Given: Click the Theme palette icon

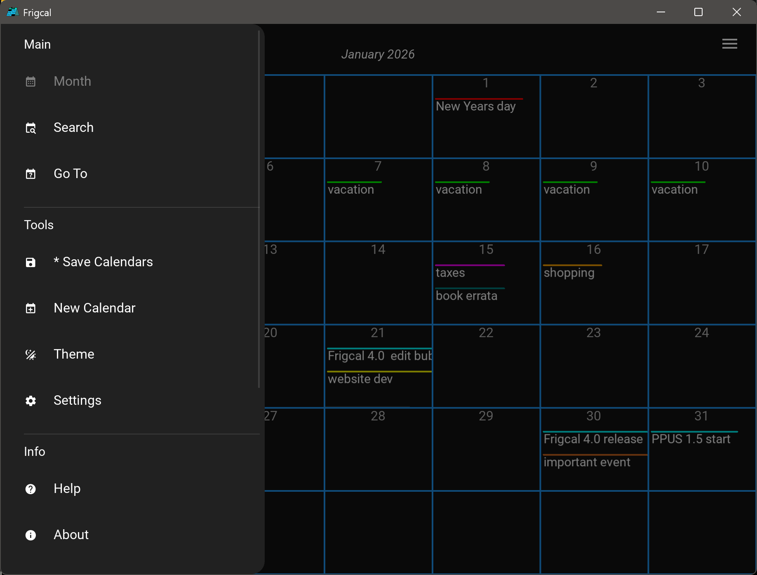Looking at the screenshot, I should tap(31, 354).
